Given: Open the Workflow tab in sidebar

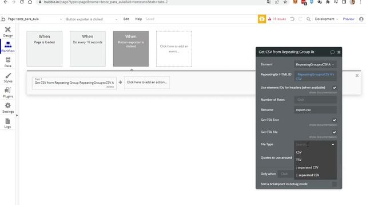Looking at the screenshot, I should point(8,47).
